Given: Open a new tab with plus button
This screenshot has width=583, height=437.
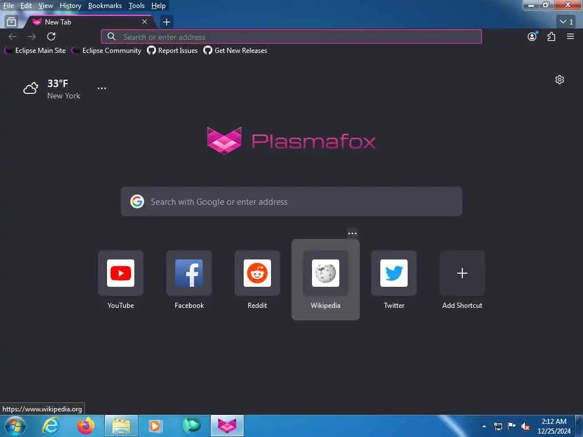Looking at the screenshot, I should [x=167, y=22].
